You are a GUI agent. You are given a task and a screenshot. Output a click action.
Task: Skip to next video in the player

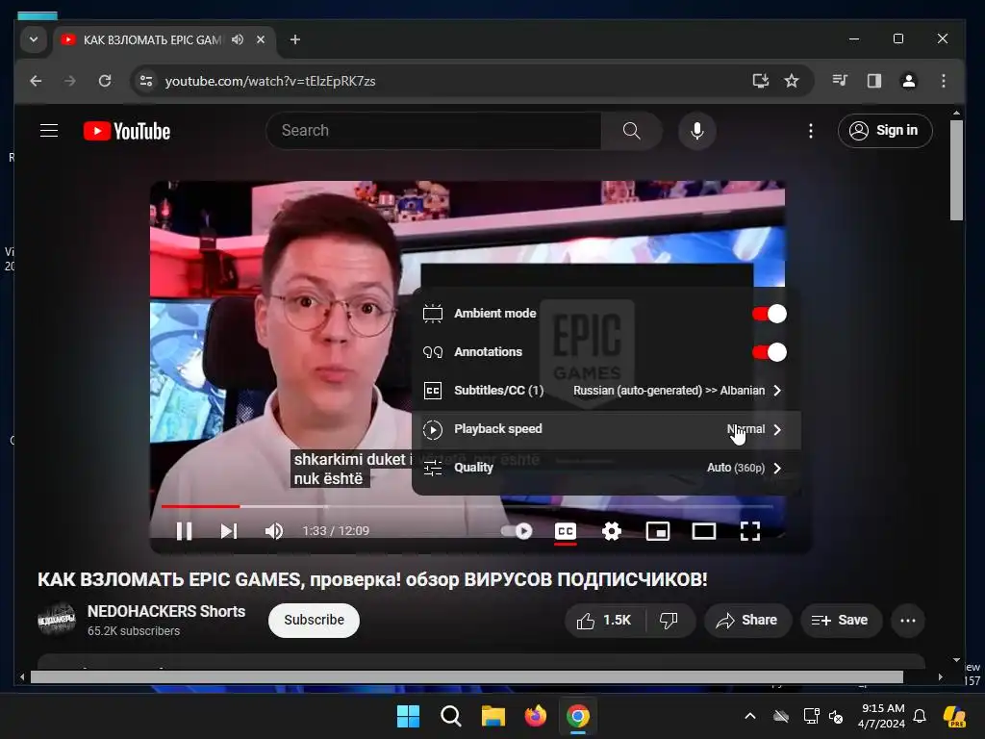229,531
